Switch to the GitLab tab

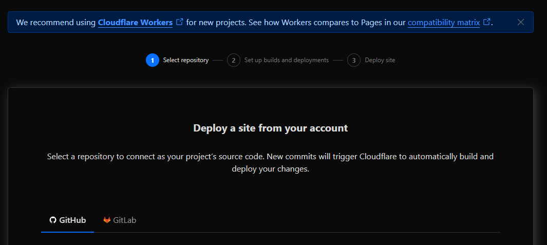pos(124,220)
